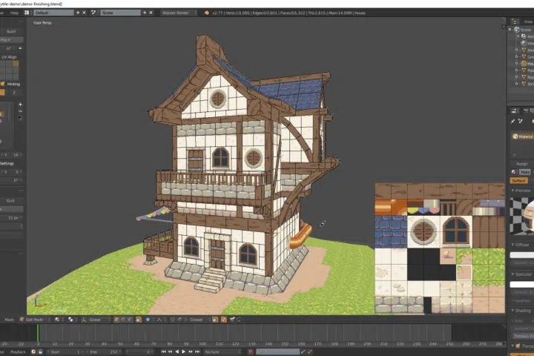Open the Help menu
Image resolution: width=534 pixels, height=356 pixels.
pyautogui.click(x=14, y=13)
